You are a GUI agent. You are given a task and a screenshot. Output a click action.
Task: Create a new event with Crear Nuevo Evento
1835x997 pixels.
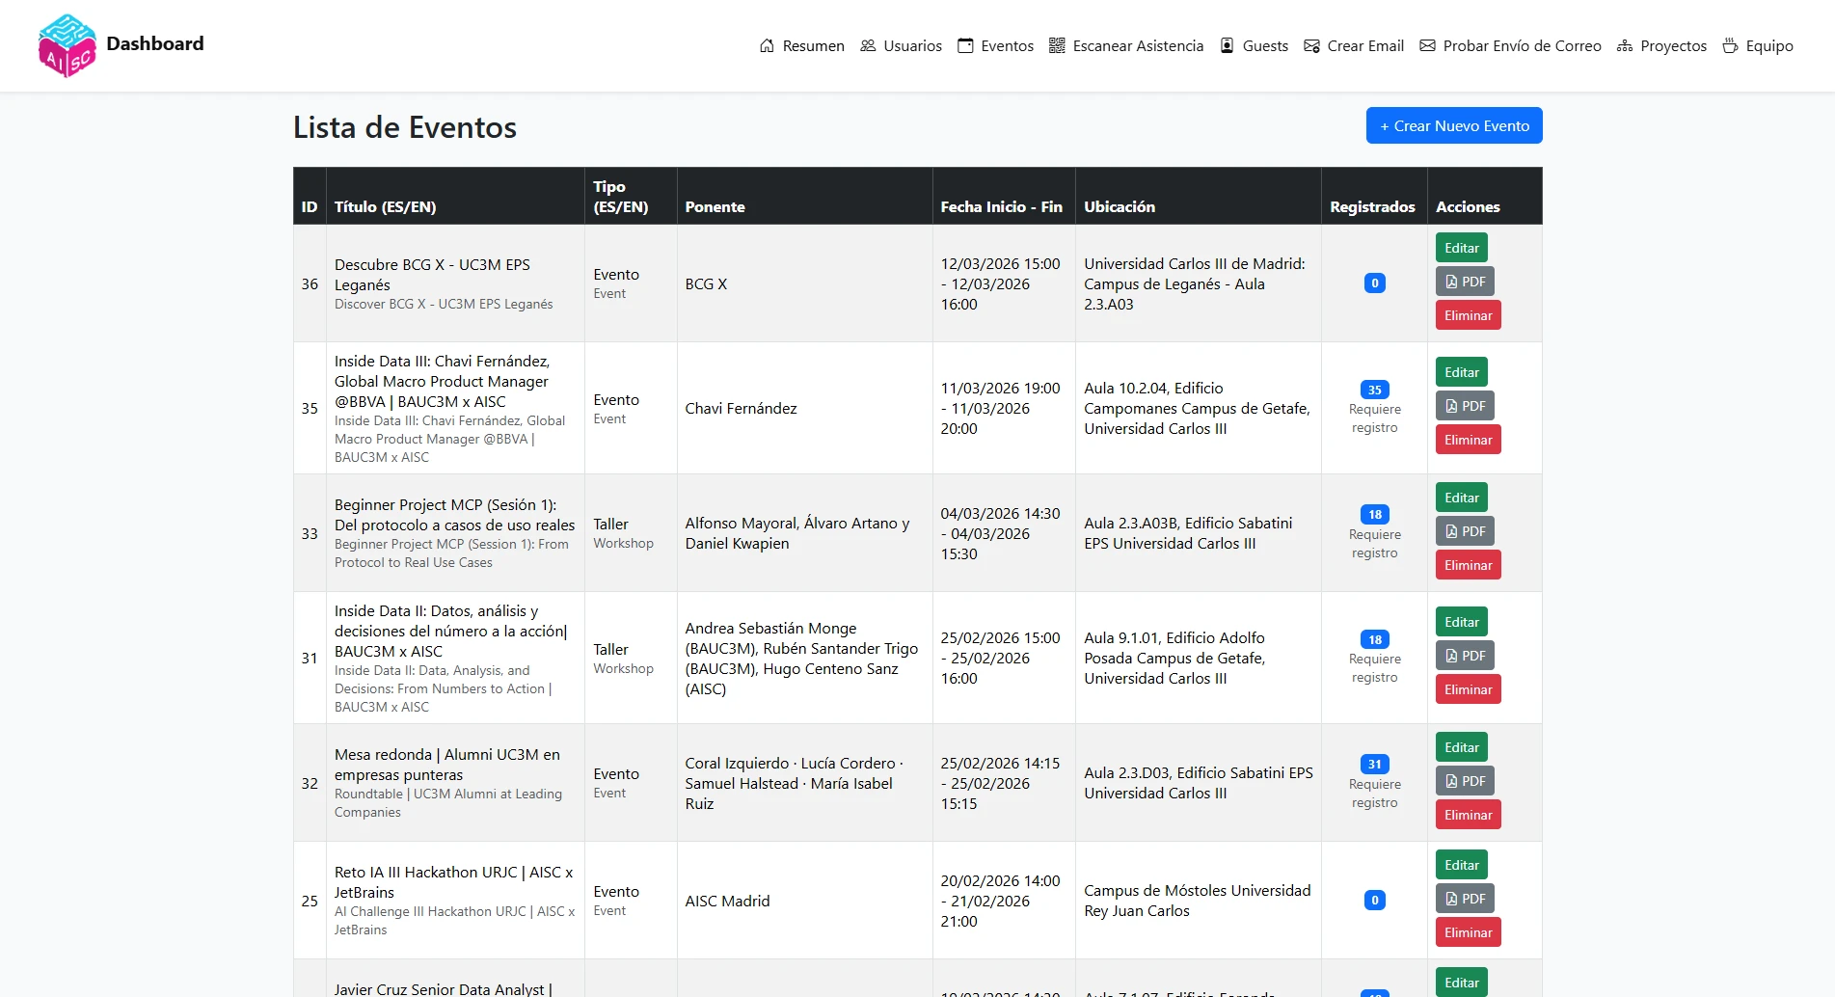(x=1454, y=125)
